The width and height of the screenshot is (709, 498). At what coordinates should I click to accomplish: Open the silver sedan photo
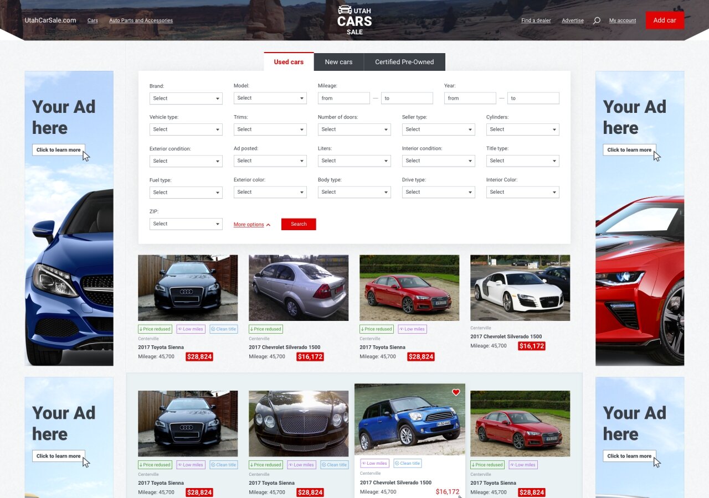coord(299,288)
